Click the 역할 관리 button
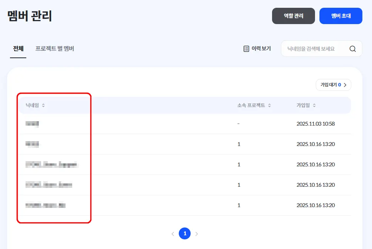This screenshot has height=249, width=372. pos(293,16)
